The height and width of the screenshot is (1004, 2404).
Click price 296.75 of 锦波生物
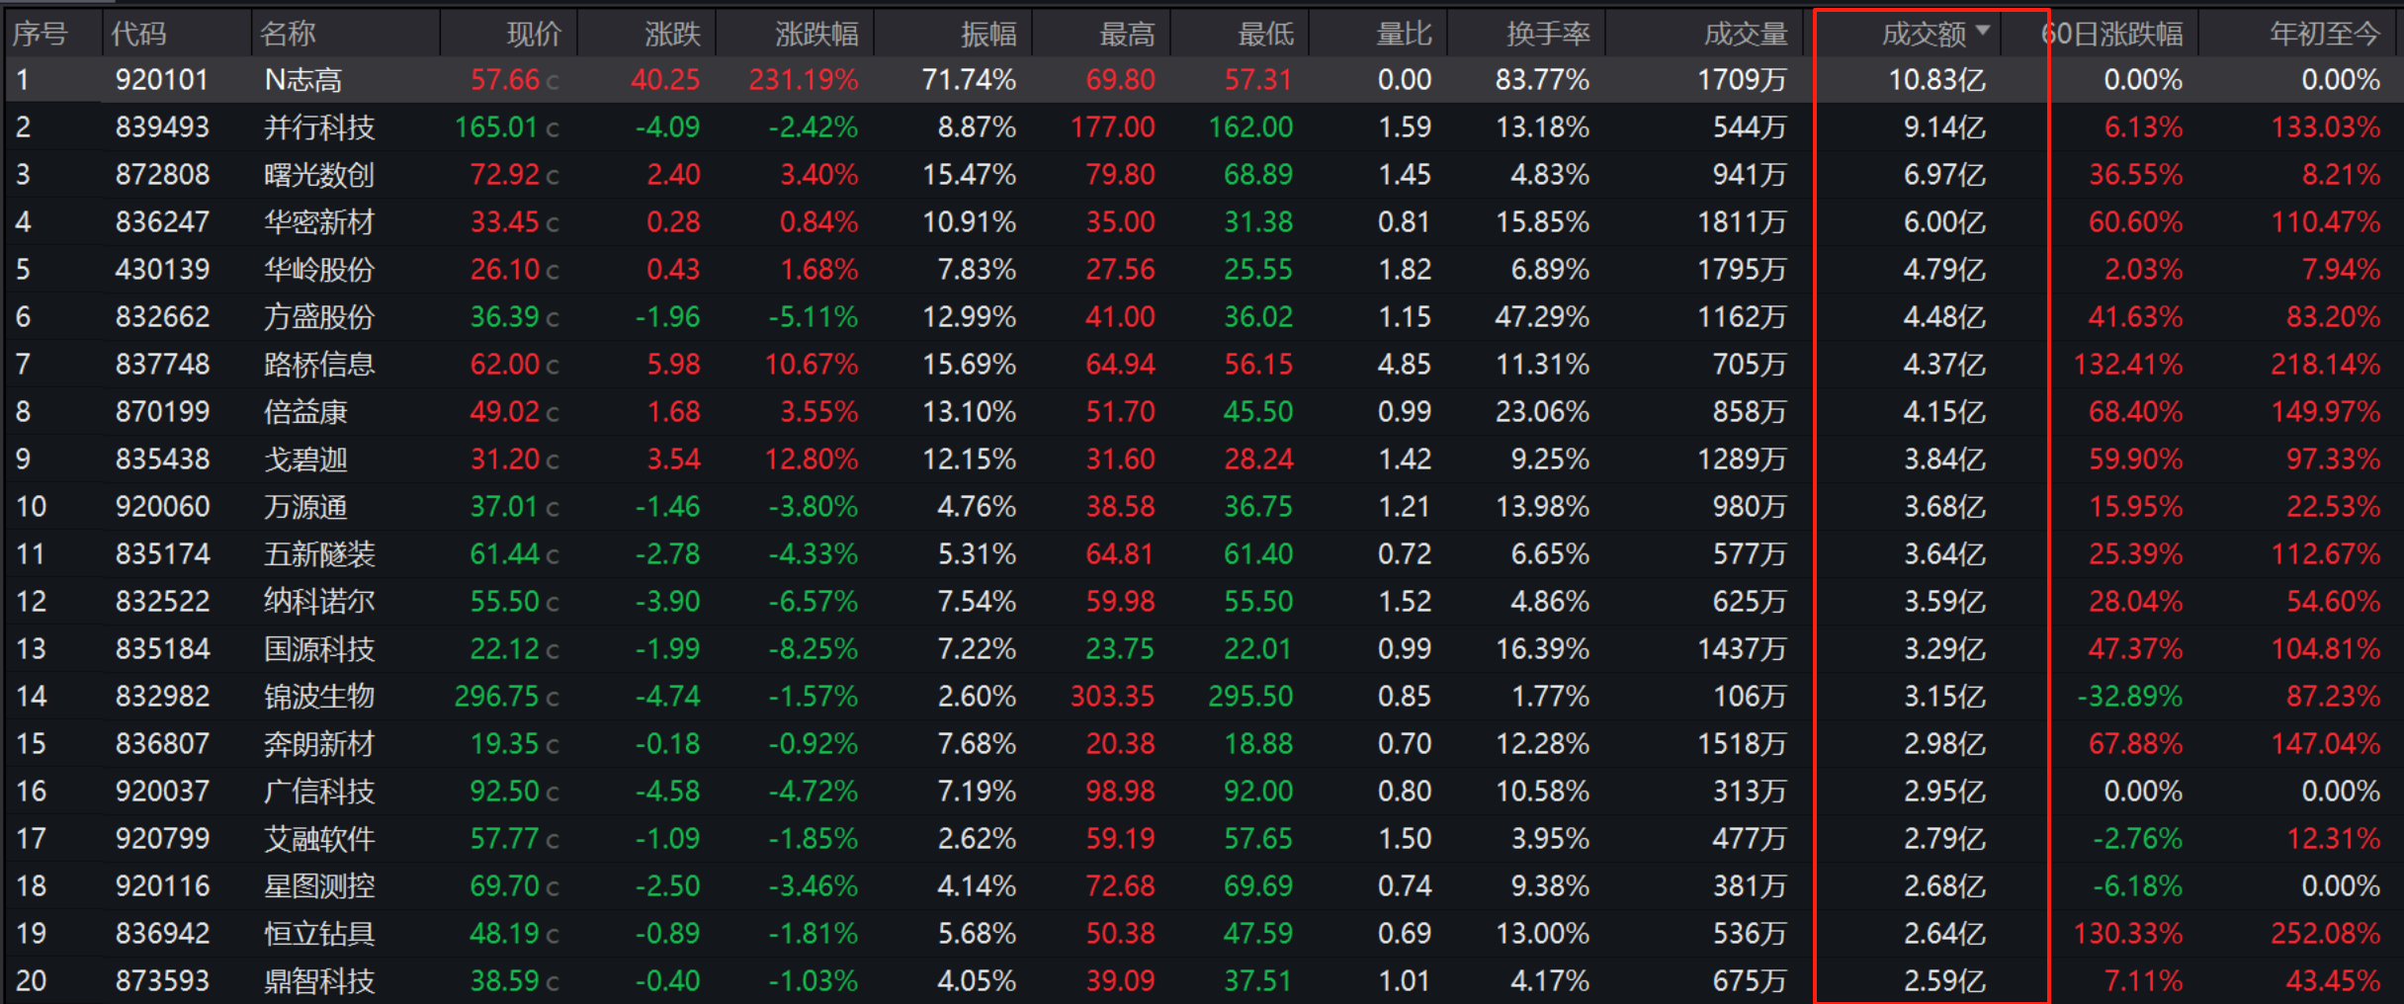tap(497, 697)
